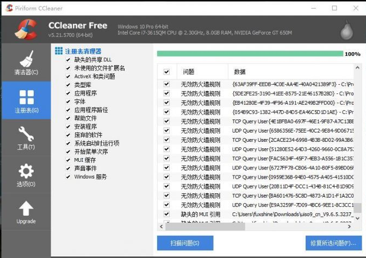Toggle select-all checkbox in results header
The height and width of the screenshot is (258, 366).
point(166,72)
